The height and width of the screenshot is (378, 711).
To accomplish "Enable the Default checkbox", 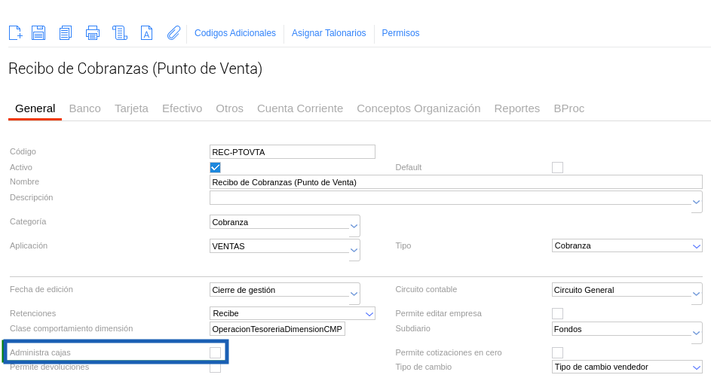I will pos(557,167).
